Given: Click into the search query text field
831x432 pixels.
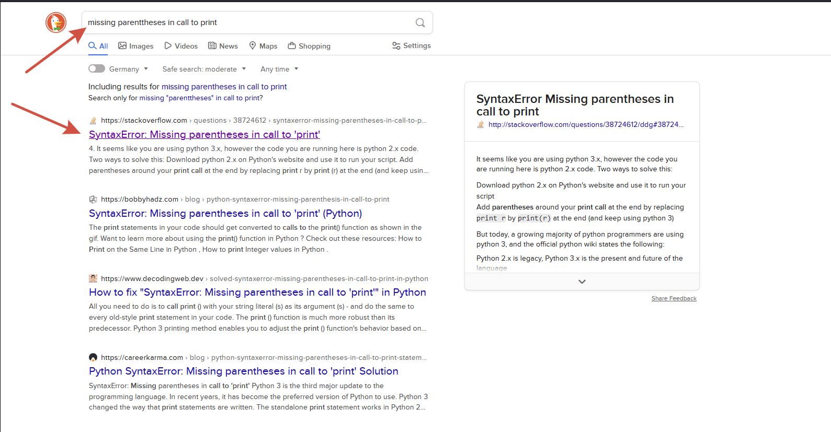Looking at the screenshot, I should pyautogui.click(x=246, y=22).
